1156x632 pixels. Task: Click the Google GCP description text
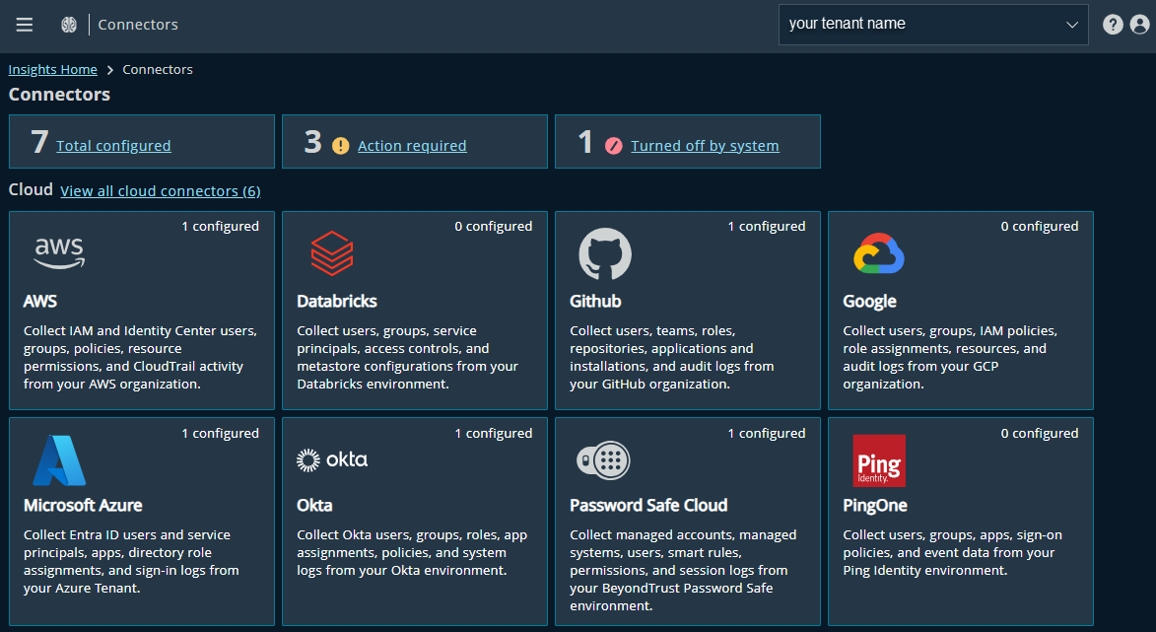click(950, 358)
